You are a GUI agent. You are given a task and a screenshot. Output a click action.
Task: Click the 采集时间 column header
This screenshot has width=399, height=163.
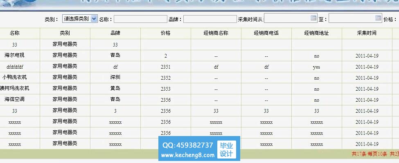[x=367, y=33]
